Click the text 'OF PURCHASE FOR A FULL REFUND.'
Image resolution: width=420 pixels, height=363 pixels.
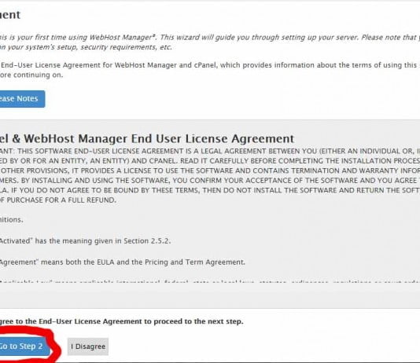tap(58, 200)
